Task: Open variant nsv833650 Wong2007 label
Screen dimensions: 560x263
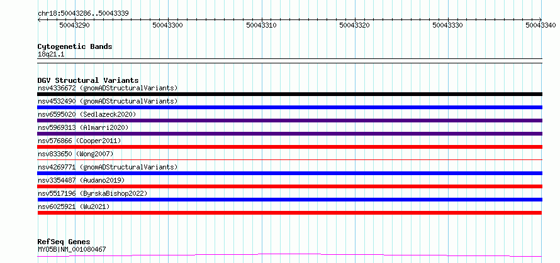Action: coord(76,154)
